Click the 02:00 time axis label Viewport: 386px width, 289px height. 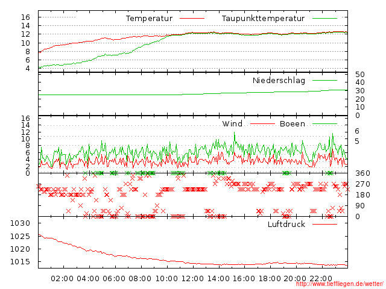pyautogui.click(x=62, y=279)
